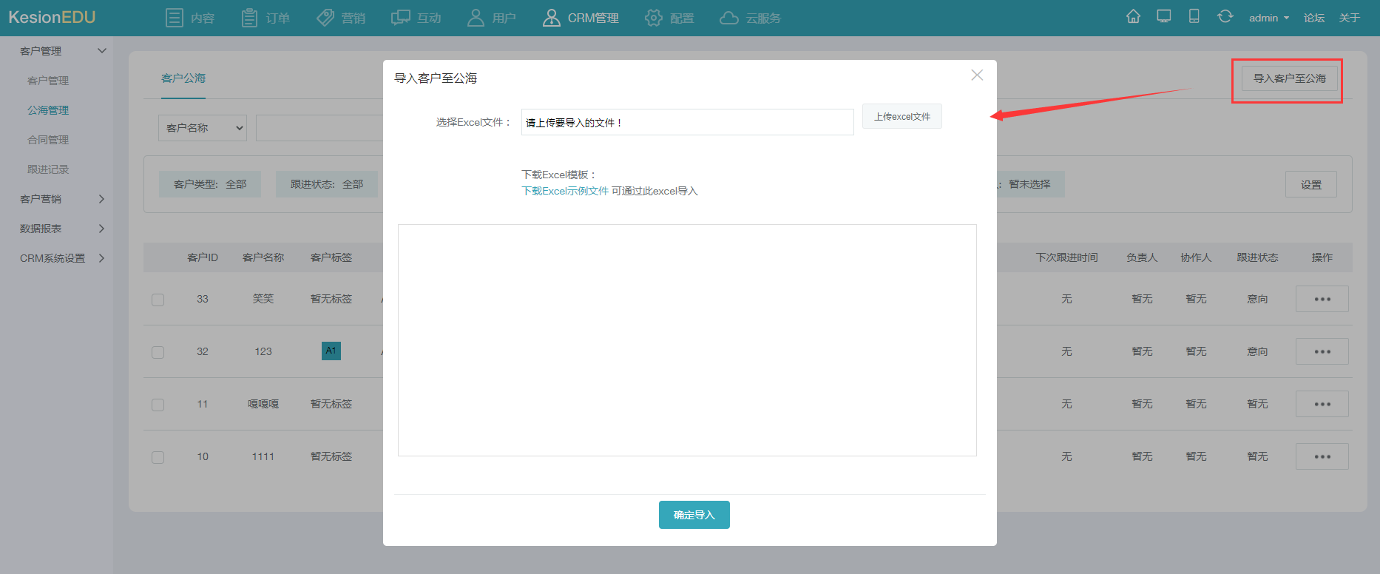Click the 上传excel文件 upload button

click(x=902, y=116)
